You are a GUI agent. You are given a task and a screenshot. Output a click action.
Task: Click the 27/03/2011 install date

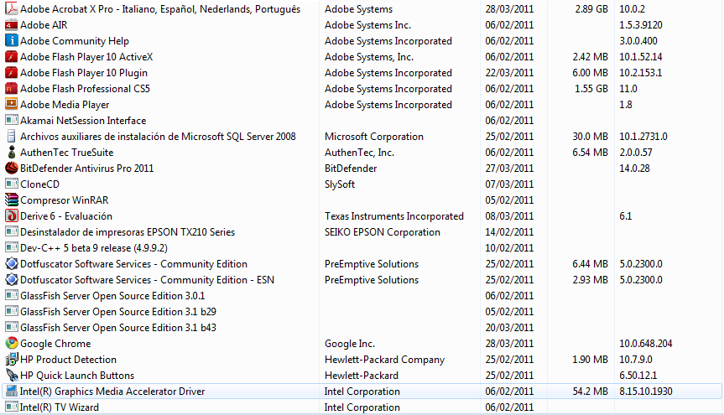pos(509,169)
